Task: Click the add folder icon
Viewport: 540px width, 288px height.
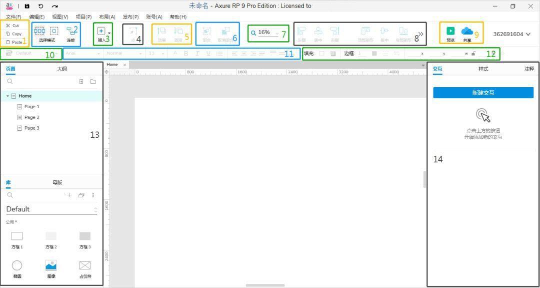Action: (93, 82)
